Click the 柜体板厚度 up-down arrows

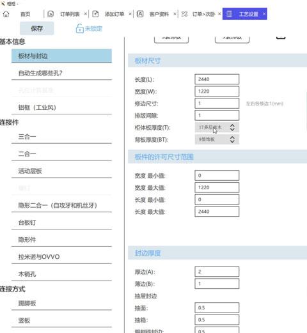pyautogui.click(x=232, y=128)
